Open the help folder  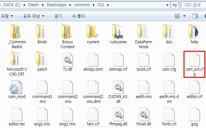coord(194,34)
